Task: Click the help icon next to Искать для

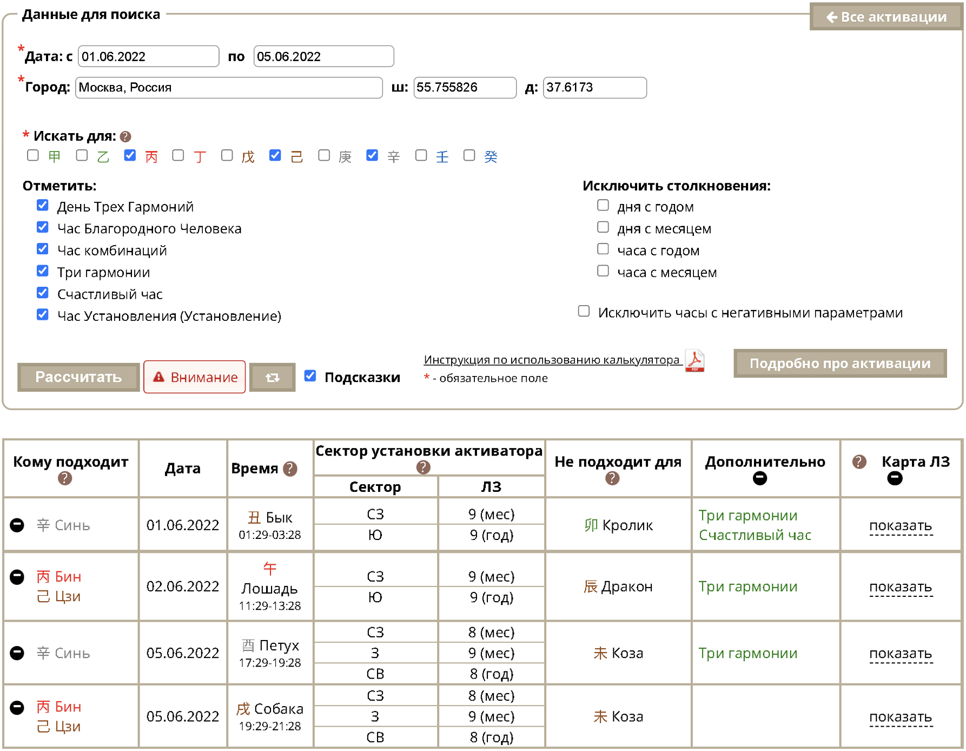Action: [x=125, y=136]
